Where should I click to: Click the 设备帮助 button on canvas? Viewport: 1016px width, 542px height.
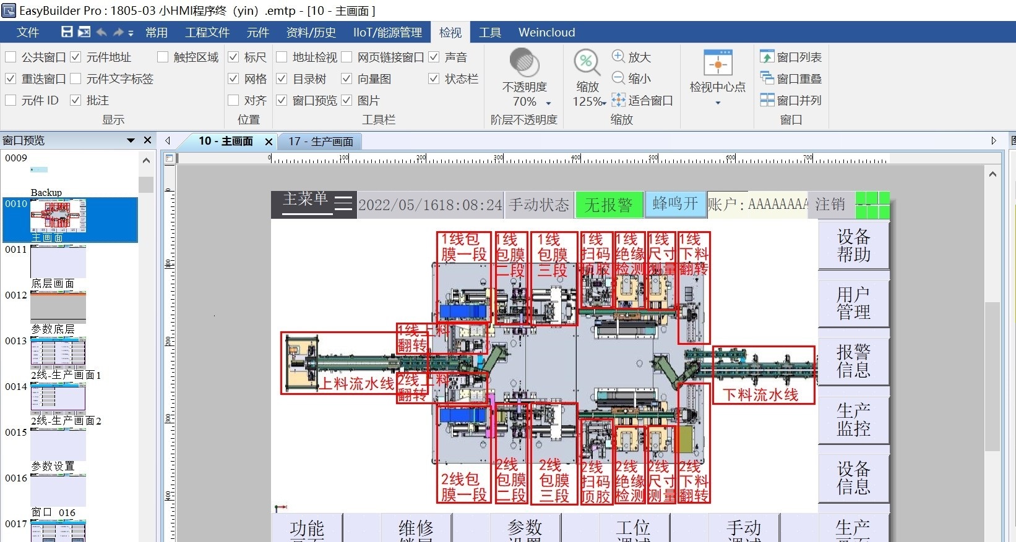click(x=854, y=245)
